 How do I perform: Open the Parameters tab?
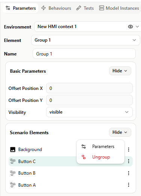21,8
